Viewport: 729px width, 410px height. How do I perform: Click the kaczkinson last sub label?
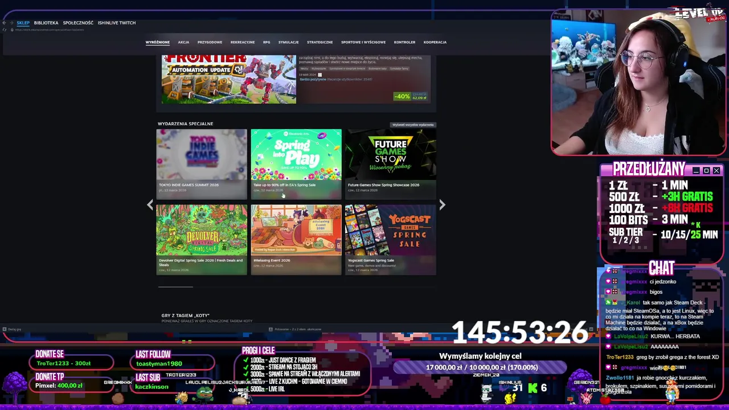click(x=151, y=387)
